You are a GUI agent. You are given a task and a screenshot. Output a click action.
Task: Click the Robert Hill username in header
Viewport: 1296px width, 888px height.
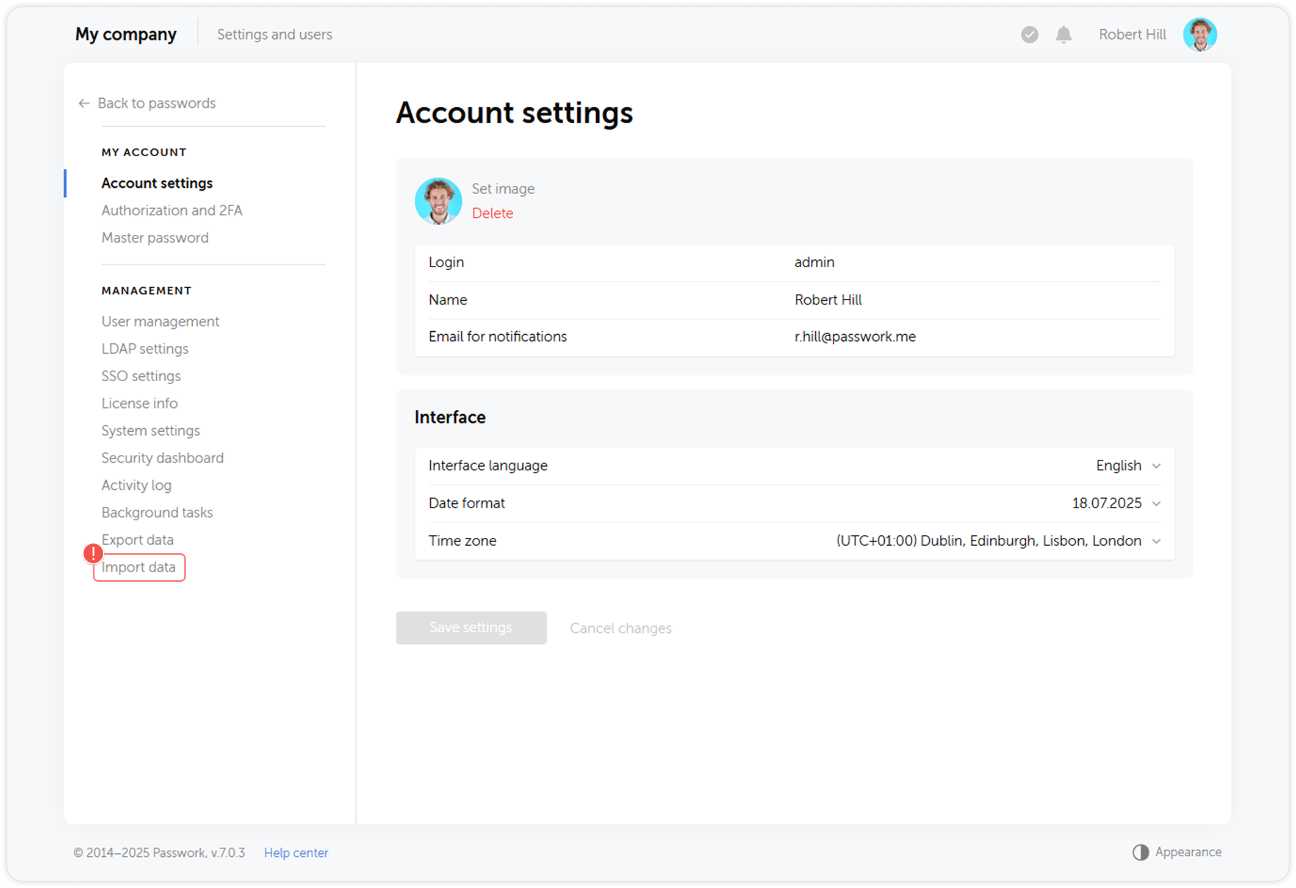pyautogui.click(x=1132, y=35)
